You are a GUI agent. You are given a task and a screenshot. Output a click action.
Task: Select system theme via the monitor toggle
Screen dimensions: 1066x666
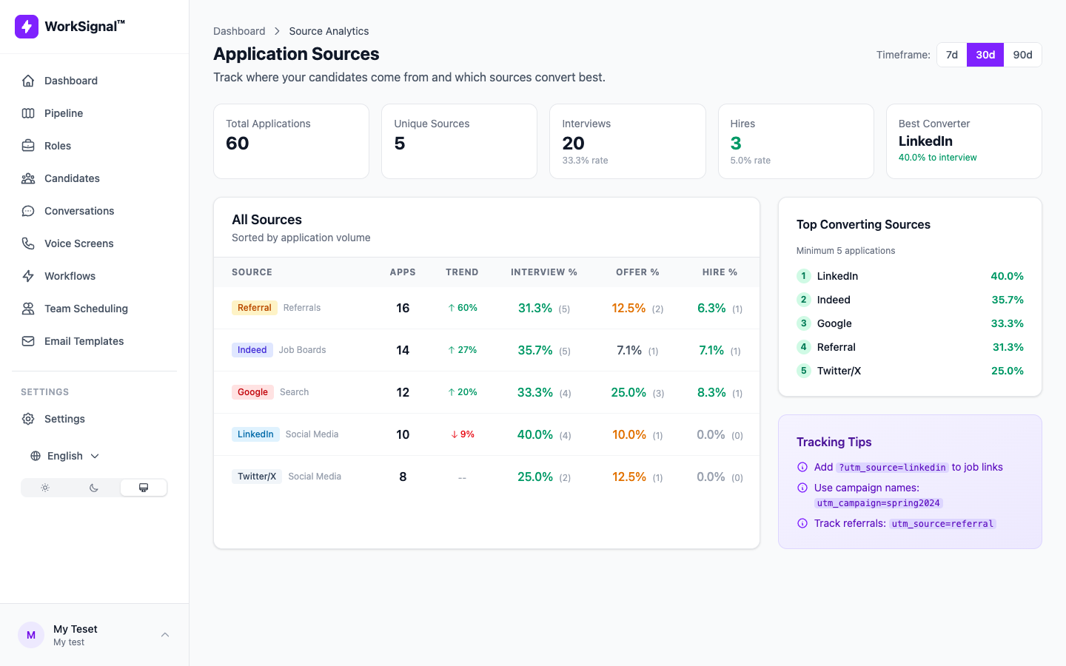tap(144, 488)
